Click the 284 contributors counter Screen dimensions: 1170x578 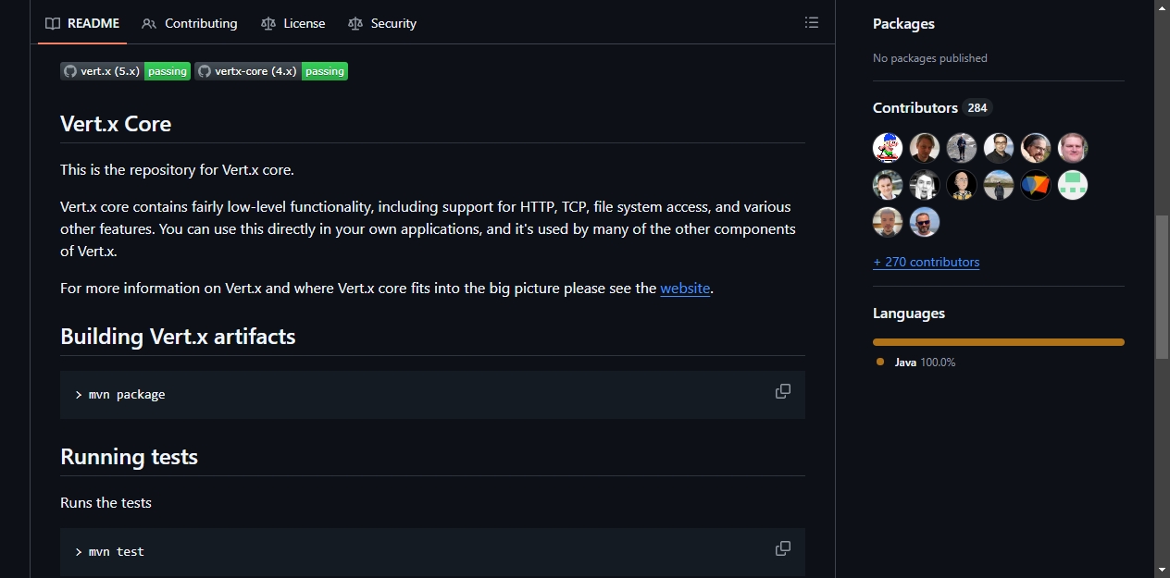977,108
